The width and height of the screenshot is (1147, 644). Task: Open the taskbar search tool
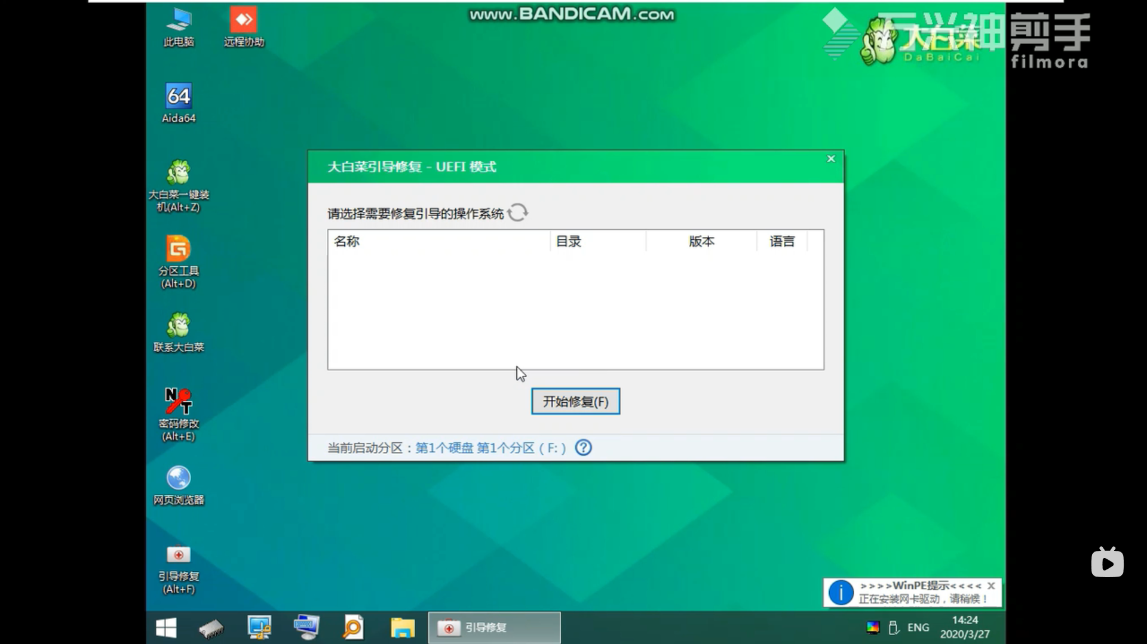coord(352,627)
